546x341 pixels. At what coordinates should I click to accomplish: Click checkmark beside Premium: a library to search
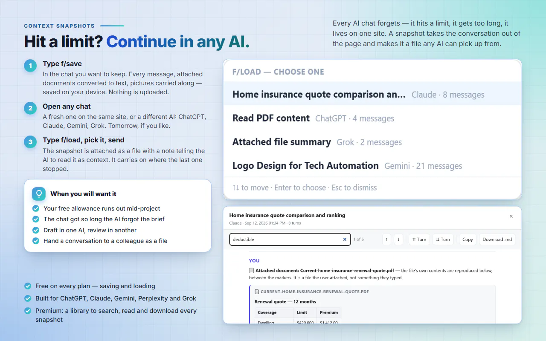(28, 311)
